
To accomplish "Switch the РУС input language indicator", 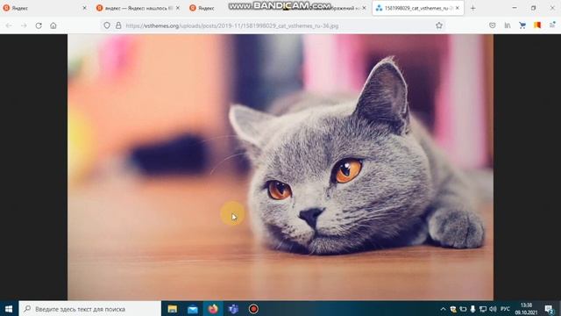I will tap(505, 309).
